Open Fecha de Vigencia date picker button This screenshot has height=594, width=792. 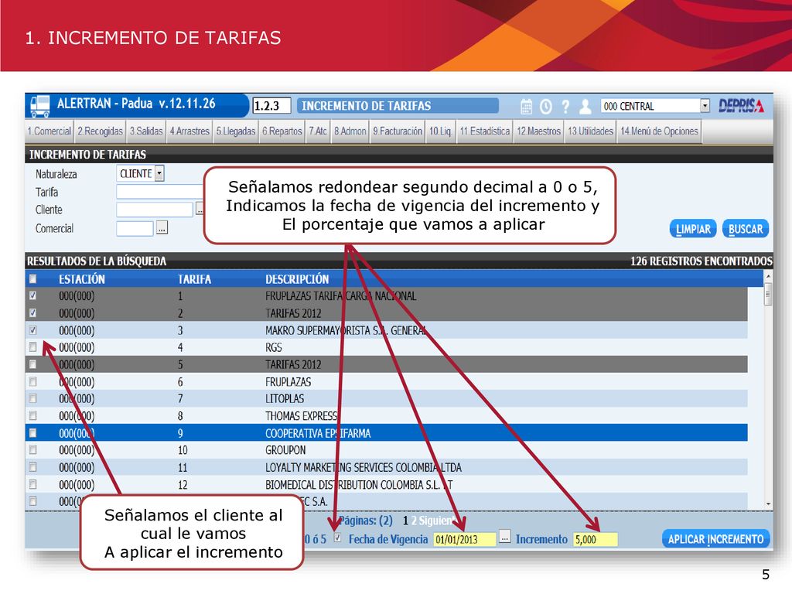coord(504,536)
